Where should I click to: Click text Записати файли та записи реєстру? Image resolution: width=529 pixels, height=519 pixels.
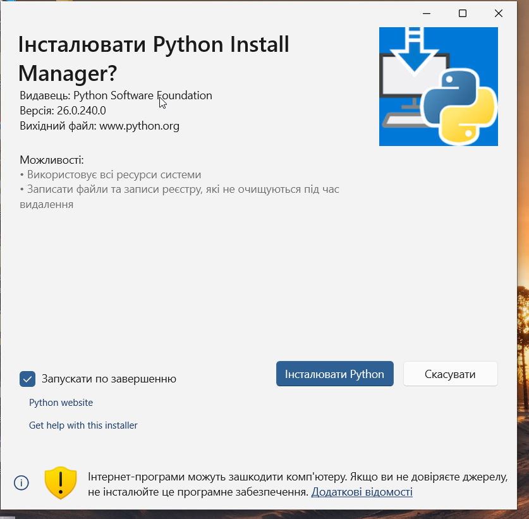[114, 189]
